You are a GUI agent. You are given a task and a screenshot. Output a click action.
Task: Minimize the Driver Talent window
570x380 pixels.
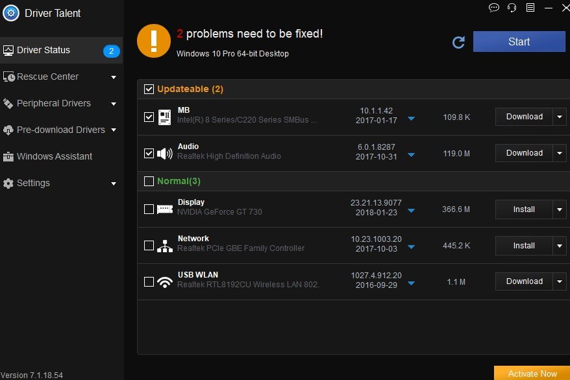549,8
